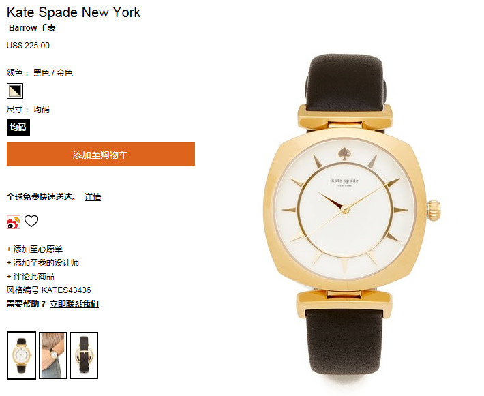This screenshot has width=484, height=396.
Task: Select the first front-view watch thumbnail
Action: (x=21, y=355)
